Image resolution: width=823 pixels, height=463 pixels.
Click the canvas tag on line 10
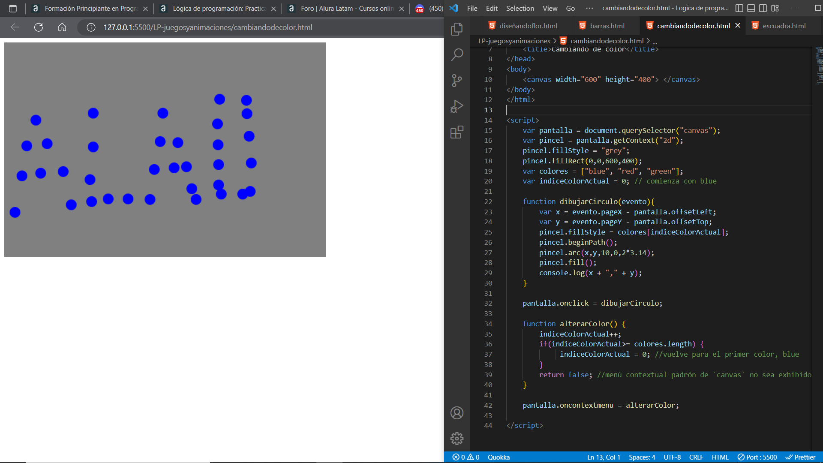pyautogui.click(x=611, y=79)
